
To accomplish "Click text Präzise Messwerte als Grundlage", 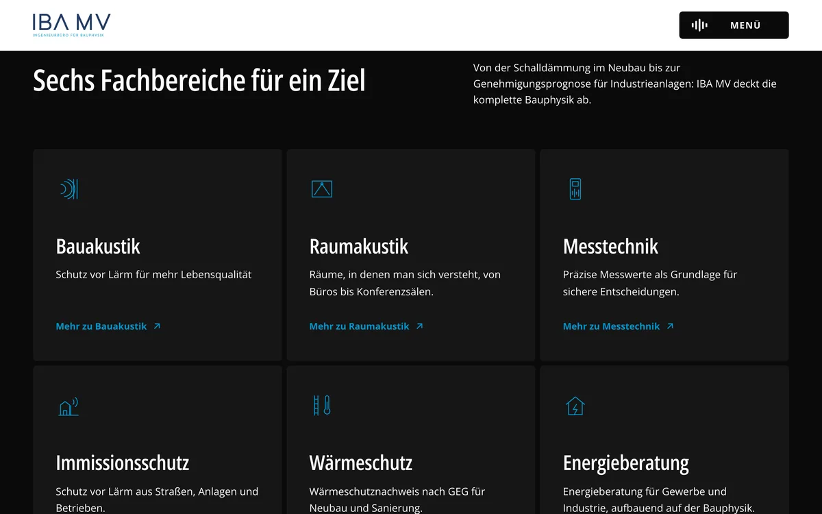I will click(650, 283).
